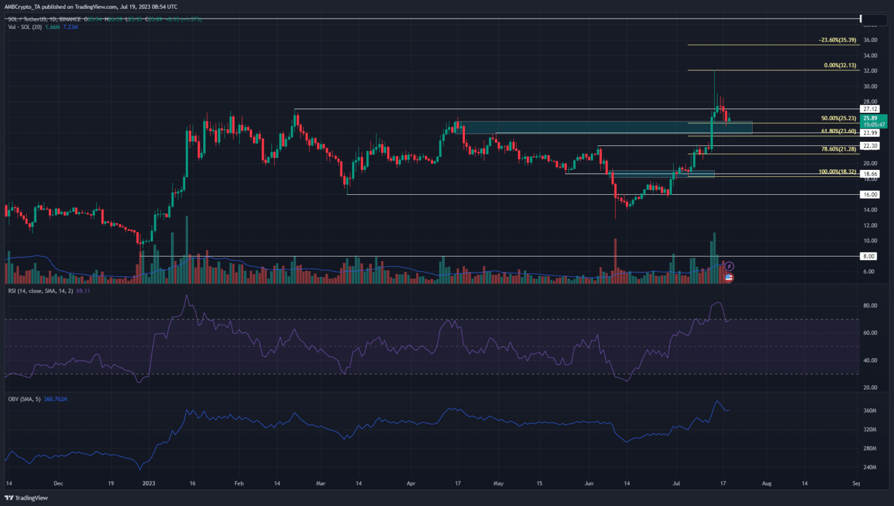Click the 23.99 price level label

870,133
